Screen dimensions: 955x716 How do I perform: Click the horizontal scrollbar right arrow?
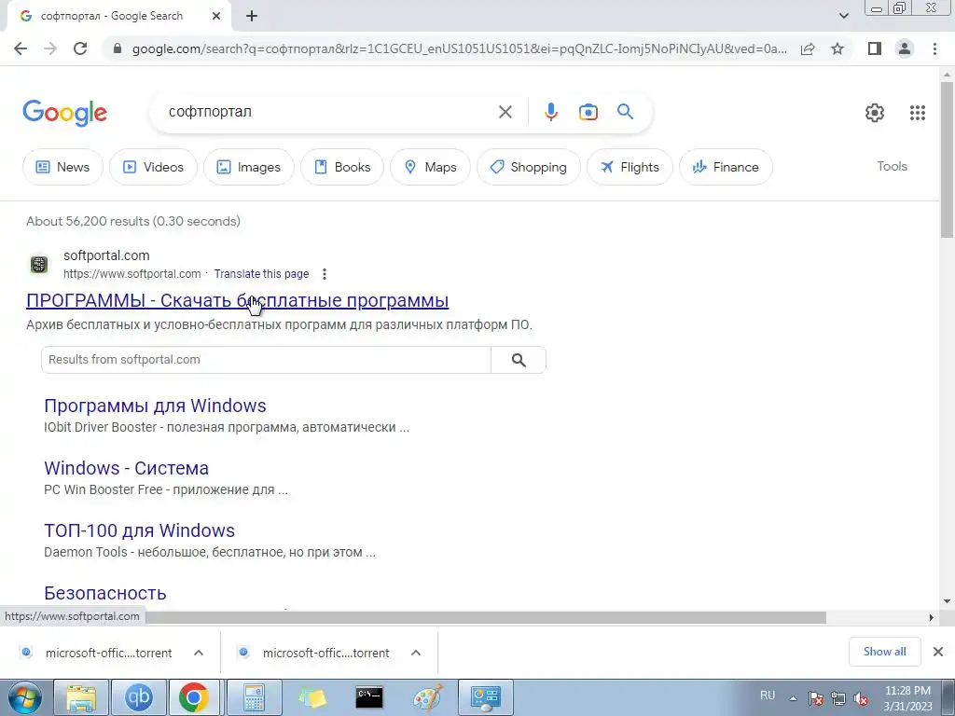[x=932, y=617]
